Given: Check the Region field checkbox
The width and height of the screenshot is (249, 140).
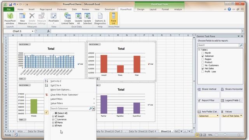Looking at the screenshot, I should click(202, 59).
